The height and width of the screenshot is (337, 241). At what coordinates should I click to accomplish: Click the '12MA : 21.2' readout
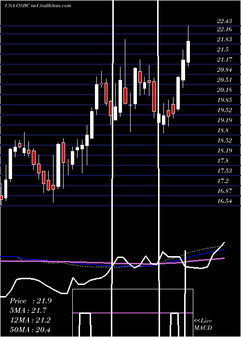pyautogui.click(x=30, y=320)
